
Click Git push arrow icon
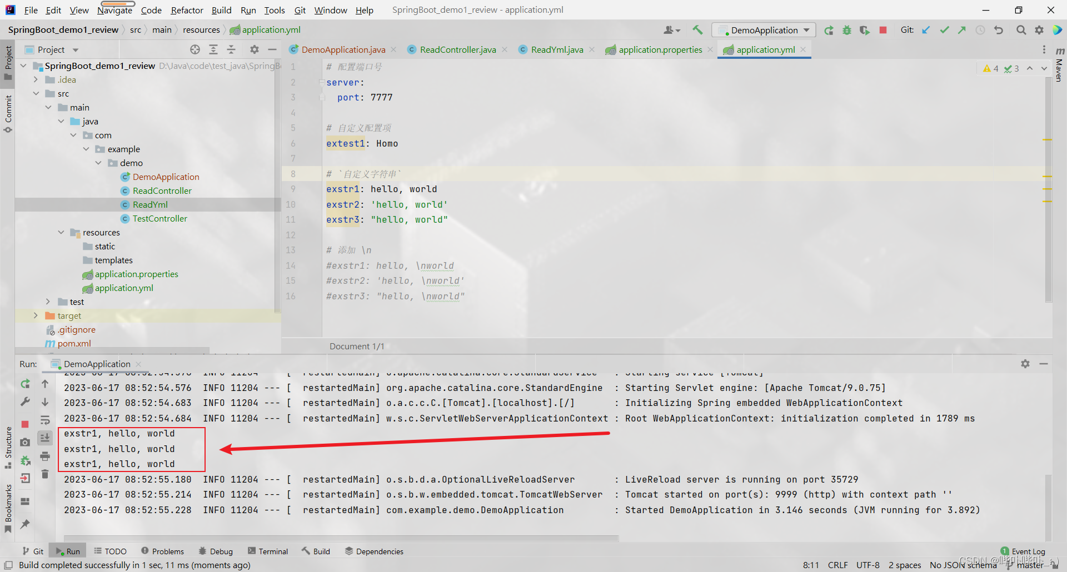(x=962, y=30)
